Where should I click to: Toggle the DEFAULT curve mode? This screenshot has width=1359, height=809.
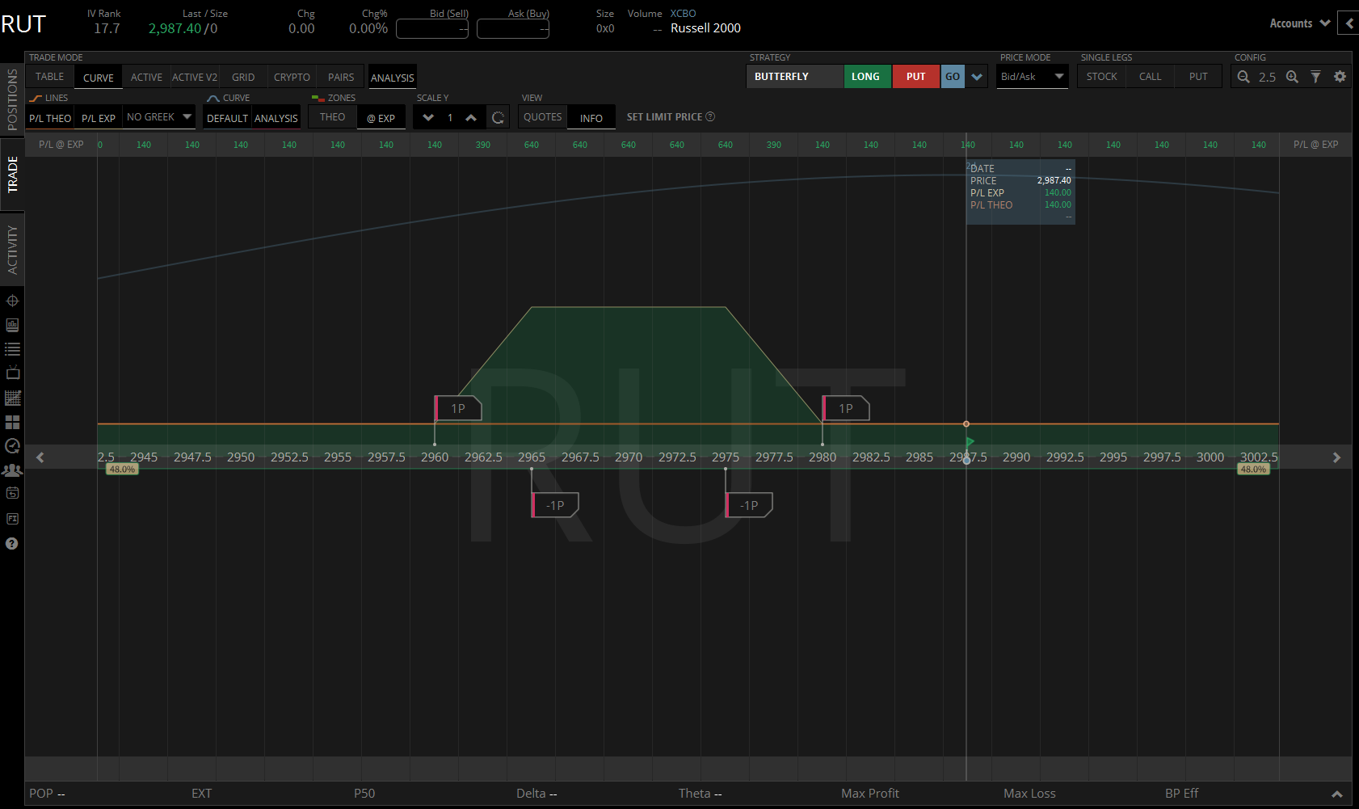227,118
